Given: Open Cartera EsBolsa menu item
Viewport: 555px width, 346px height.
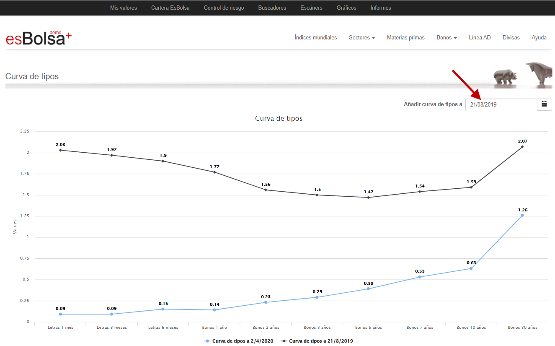Looking at the screenshot, I should click(170, 8).
